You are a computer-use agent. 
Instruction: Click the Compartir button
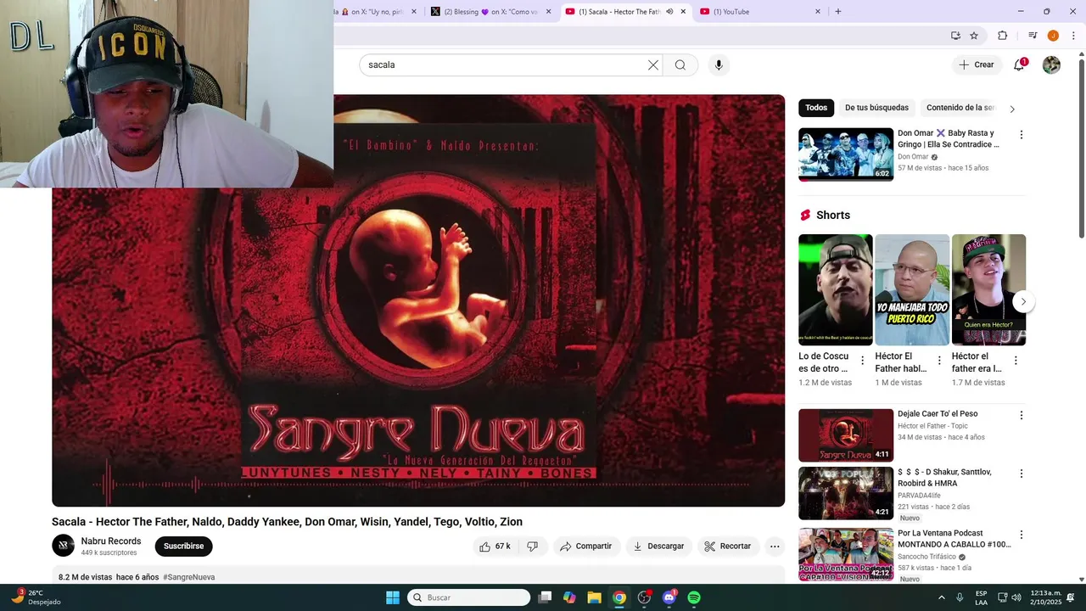point(585,547)
